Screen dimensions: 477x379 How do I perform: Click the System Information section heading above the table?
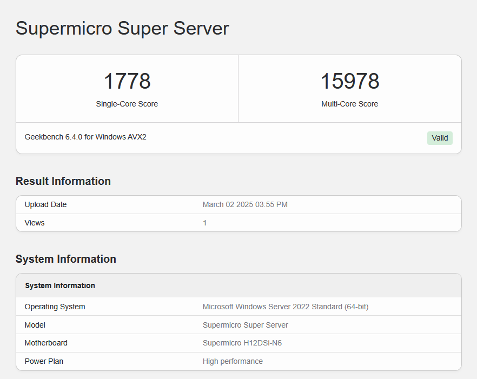click(66, 259)
